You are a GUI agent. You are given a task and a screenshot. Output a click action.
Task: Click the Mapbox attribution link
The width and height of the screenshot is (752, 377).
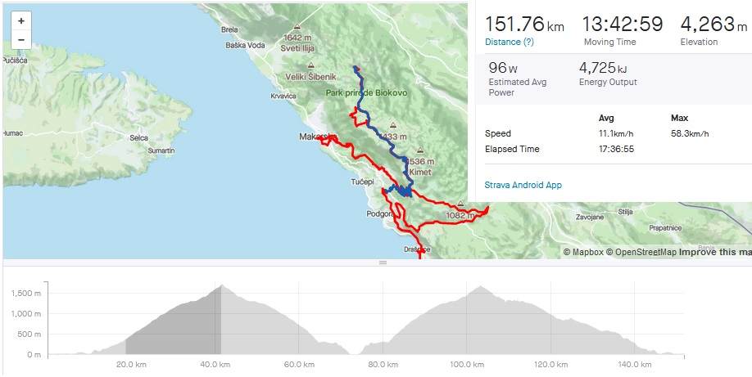click(583, 252)
